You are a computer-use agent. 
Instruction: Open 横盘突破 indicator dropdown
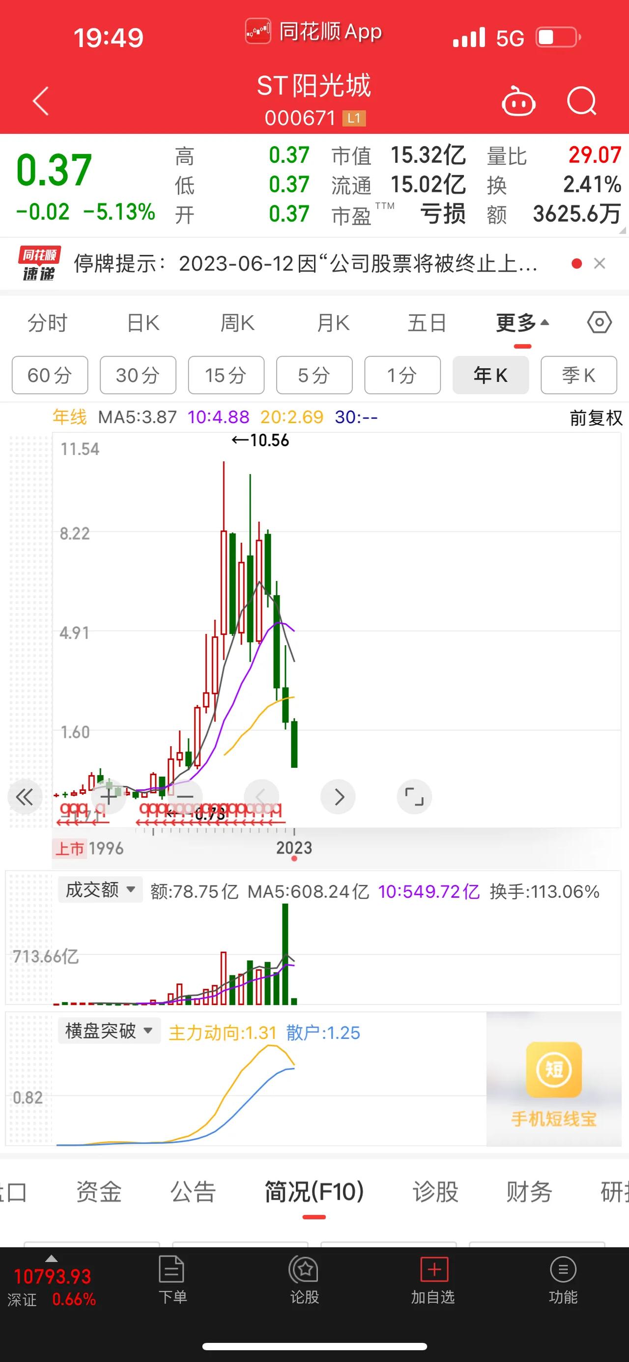[x=109, y=1030]
